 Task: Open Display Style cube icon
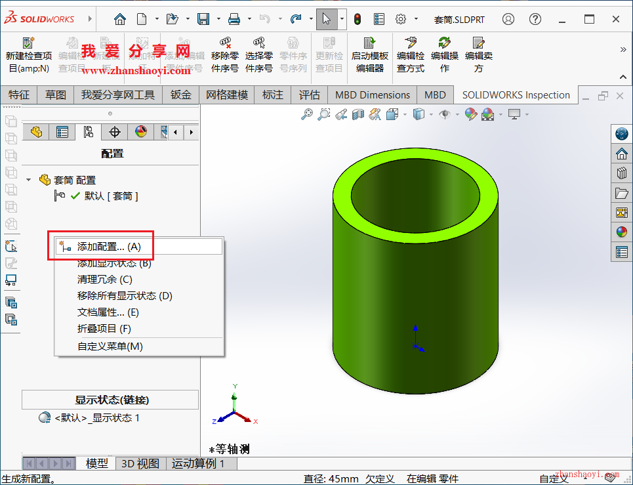pyautogui.click(x=419, y=115)
